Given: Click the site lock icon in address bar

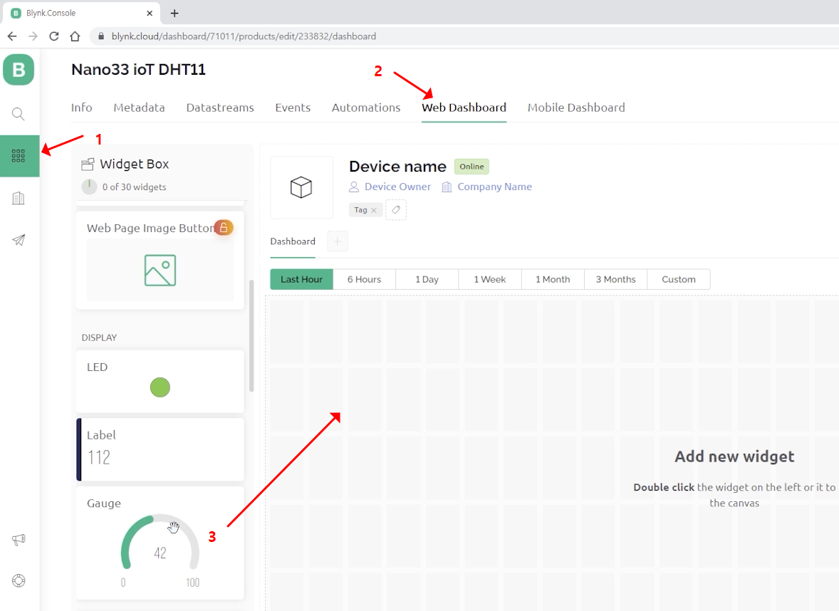Looking at the screenshot, I should click(x=100, y=36).
